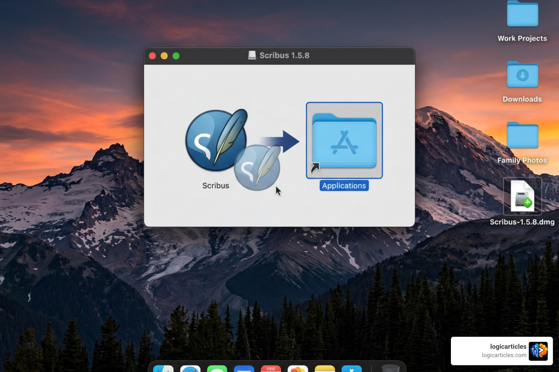Viewport: 559px width, 372px height.
Task: Select the Applications folder shortcut
Action: 344,141
